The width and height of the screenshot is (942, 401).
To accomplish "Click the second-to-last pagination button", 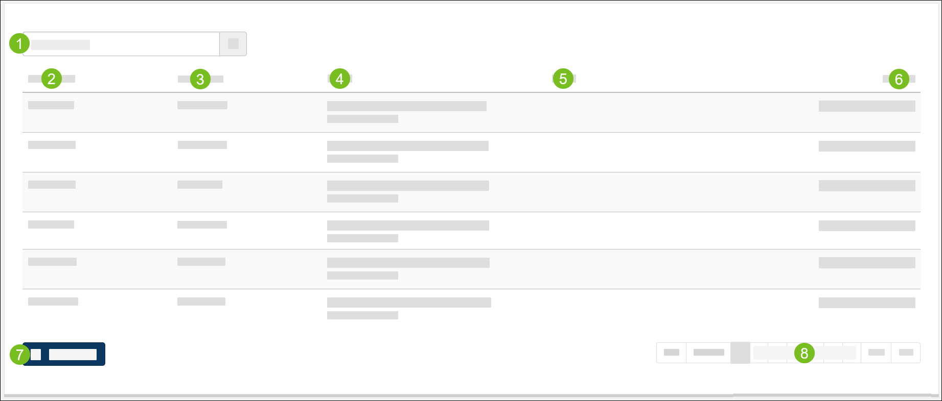I will point(876,353).
